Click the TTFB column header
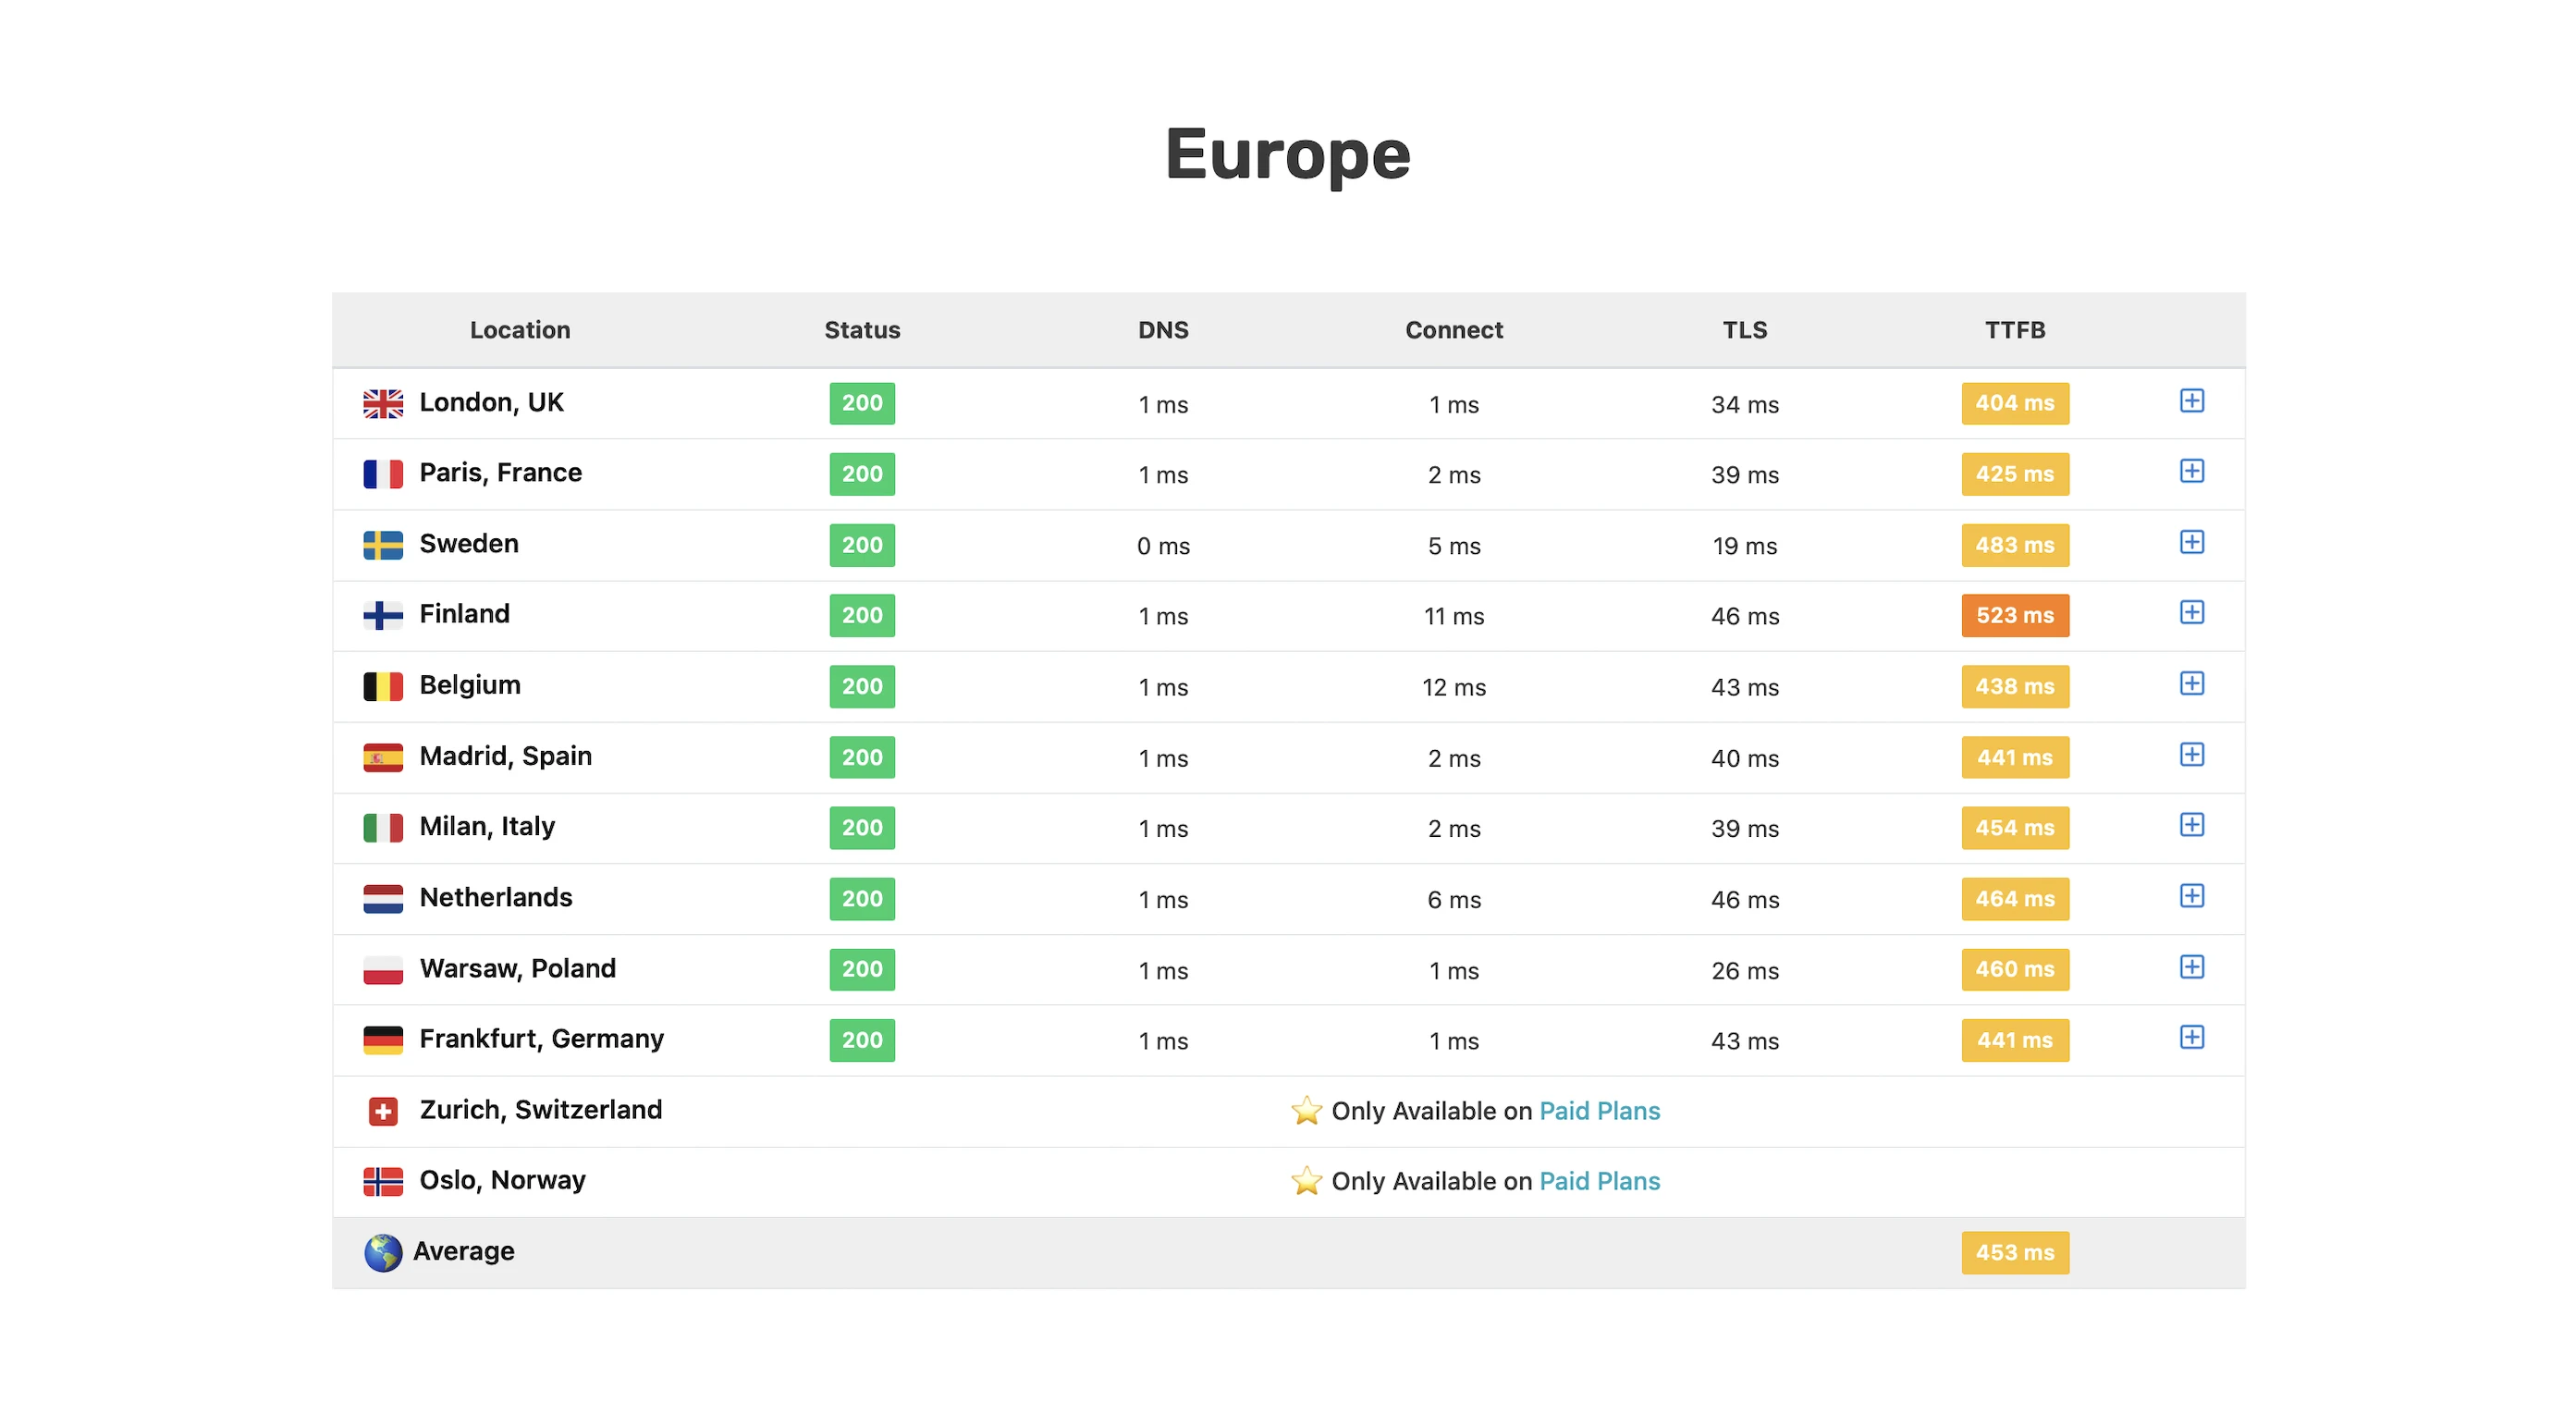The image size is (2576, 1415). pos(2014,330)
